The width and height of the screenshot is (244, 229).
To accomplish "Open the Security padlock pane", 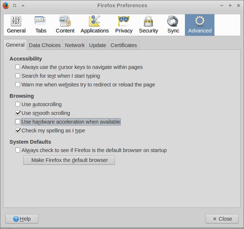I will [x=148, y=22].
